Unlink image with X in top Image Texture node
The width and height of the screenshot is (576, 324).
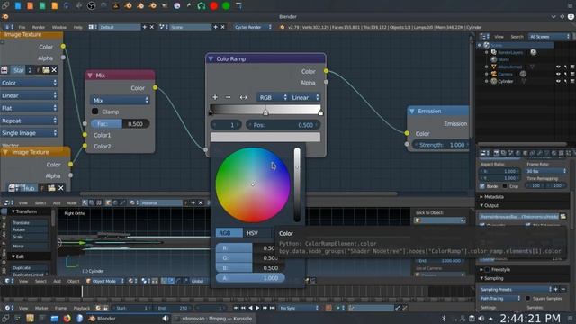pos(54,70)
